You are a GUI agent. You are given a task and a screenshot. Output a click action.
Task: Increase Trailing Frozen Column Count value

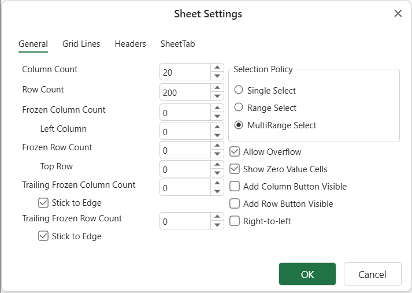tap(217, 183)
